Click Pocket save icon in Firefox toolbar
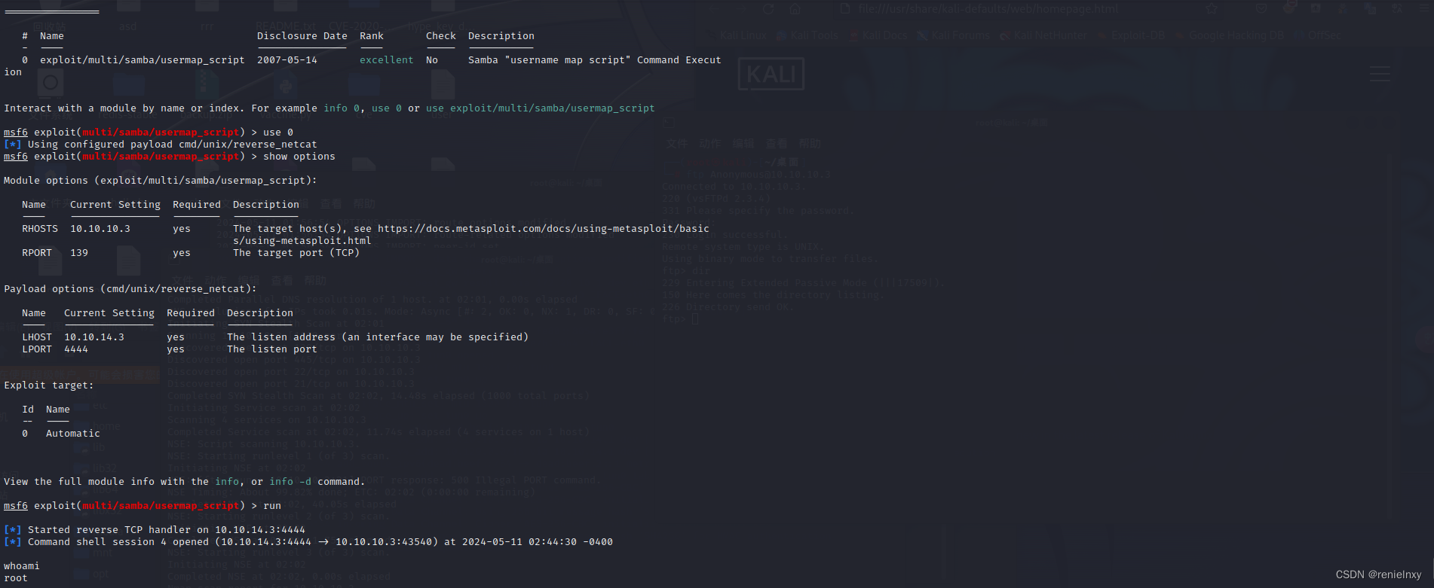The height and width of the screenshot is (588, 1434). tap(1262, 9)
